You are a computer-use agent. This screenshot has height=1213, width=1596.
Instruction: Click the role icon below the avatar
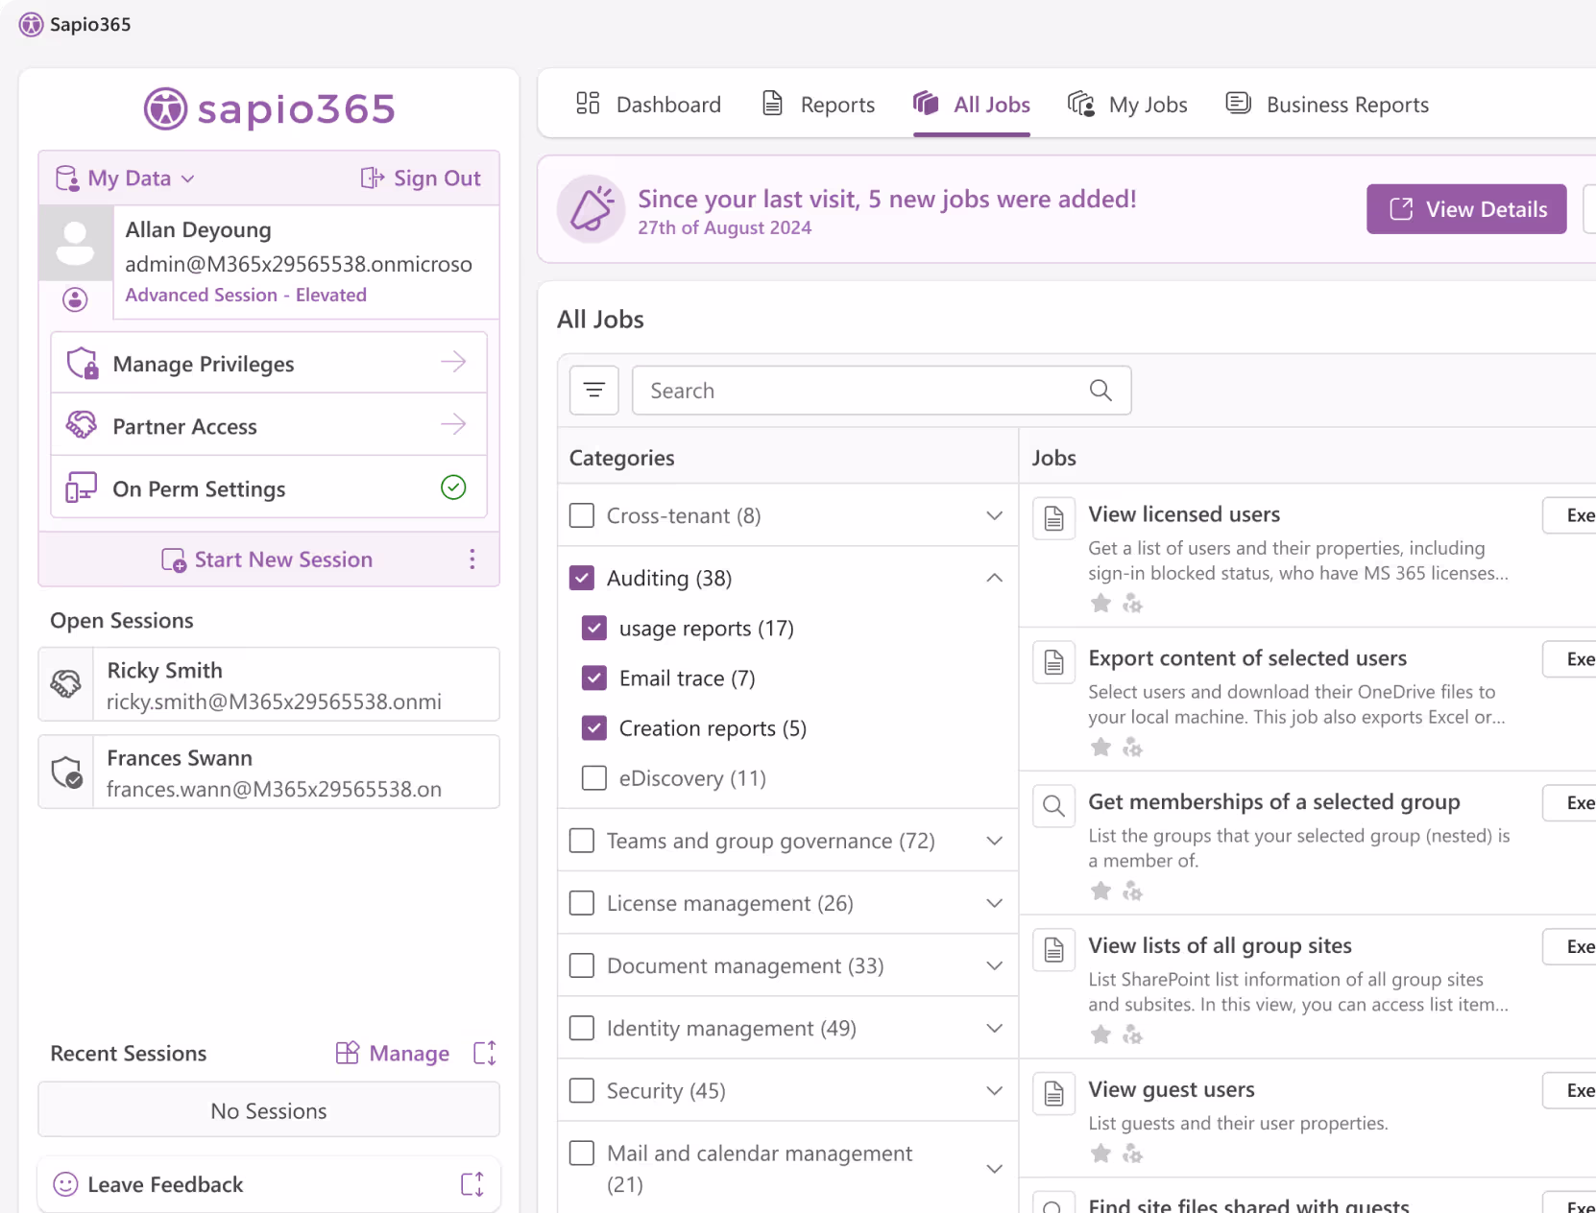[x=75, y=299]
